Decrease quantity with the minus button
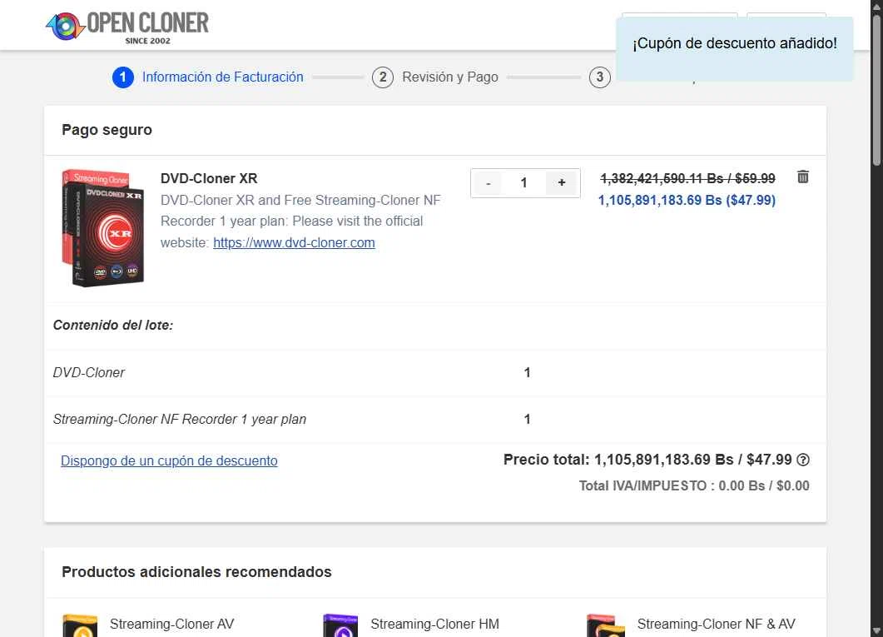Image resolution: width=883 pixels, height=637 pixels. click(489, 183)
